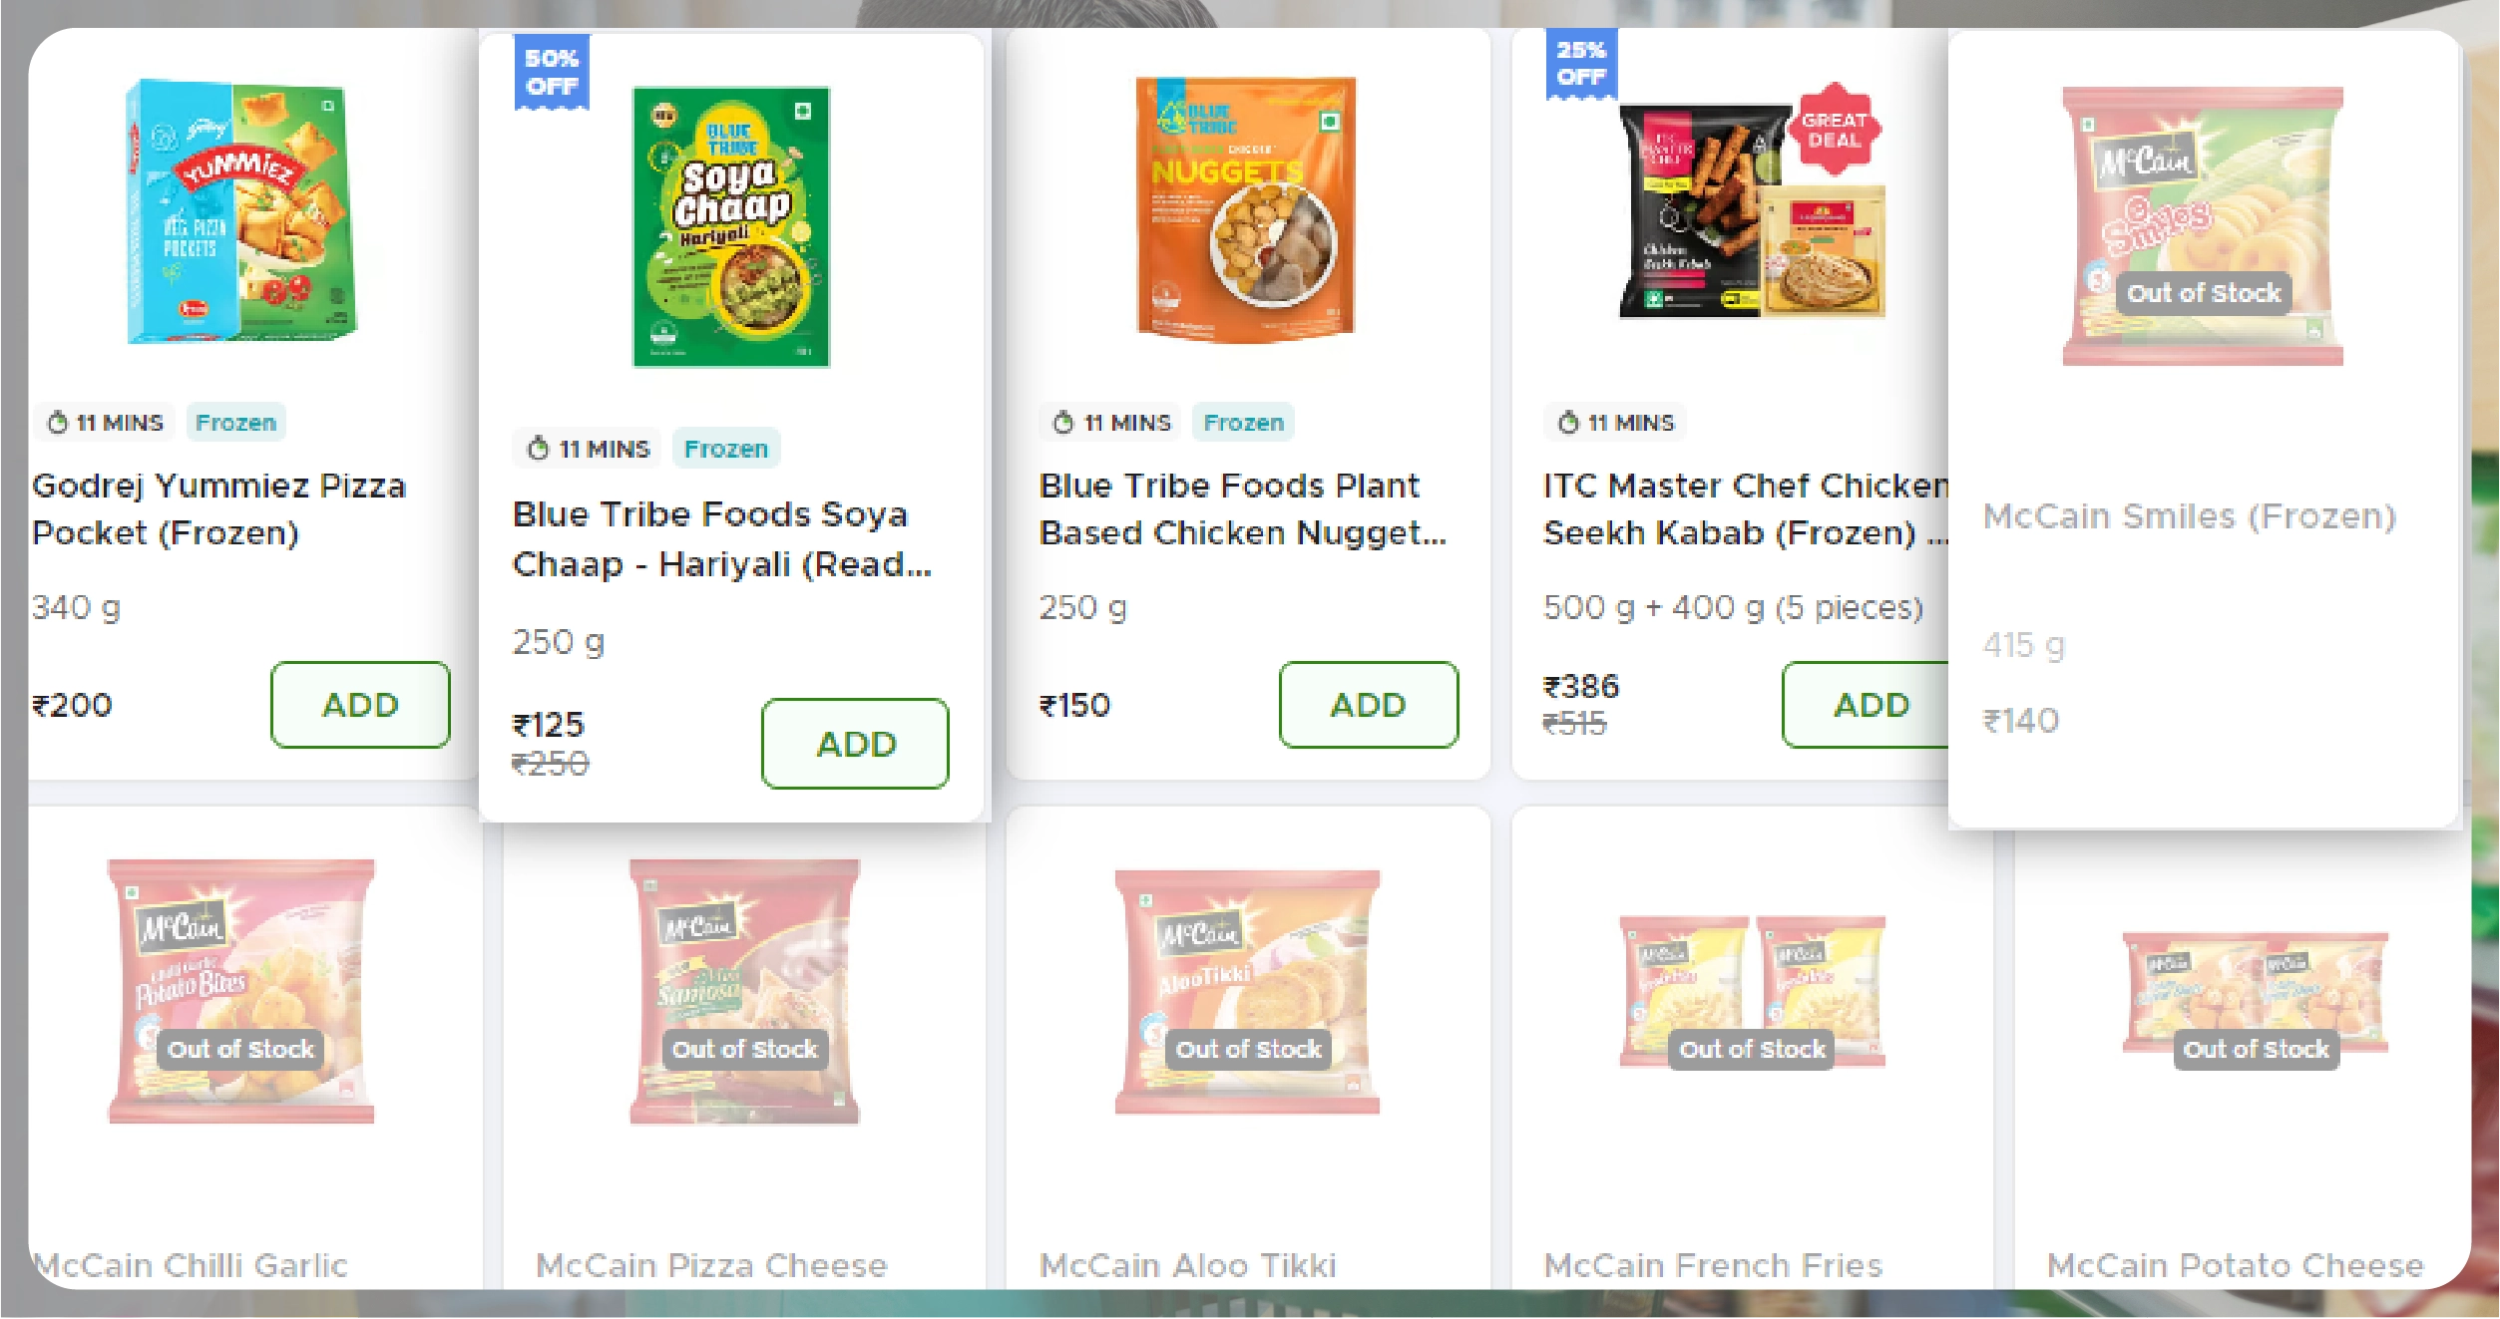Image resolution: width=2500 pixels, height=1319 pixels.
Task: Click the Frozen tag on Godrej Yummiez
Action: (235, 423)
